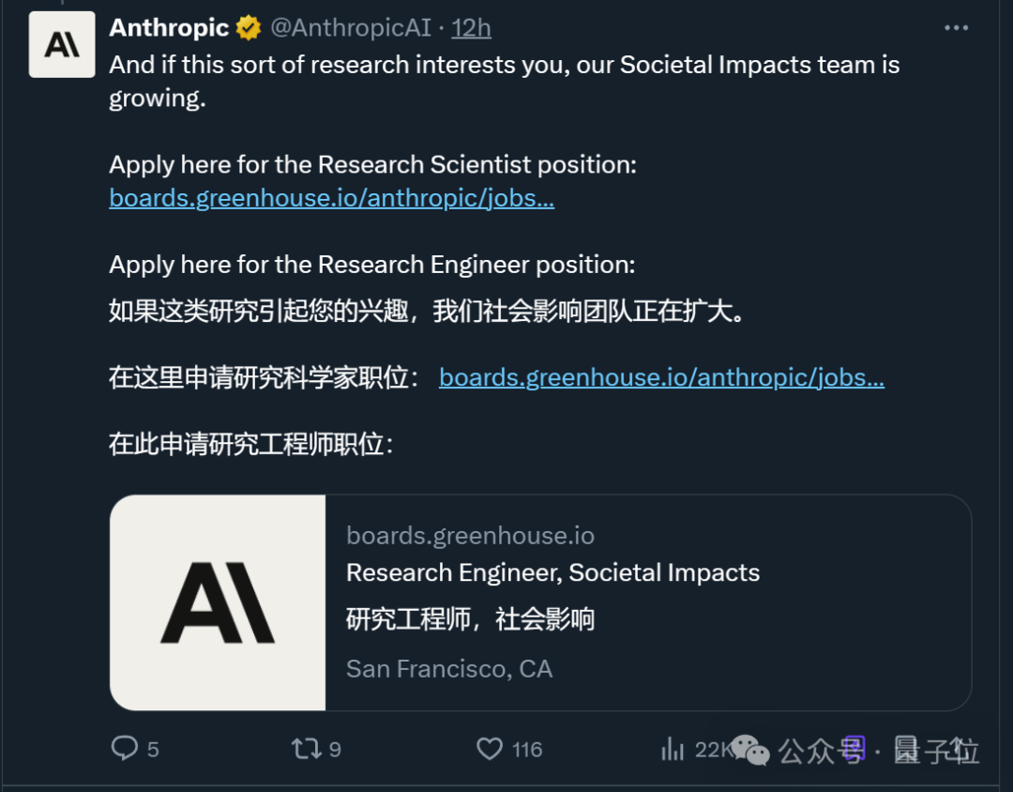Click the repost count 9
The image size is (1013, 792).
[x=335, y=749]
